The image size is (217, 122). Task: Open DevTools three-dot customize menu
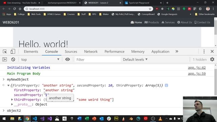pyautogui.click(x=204, y=52)
